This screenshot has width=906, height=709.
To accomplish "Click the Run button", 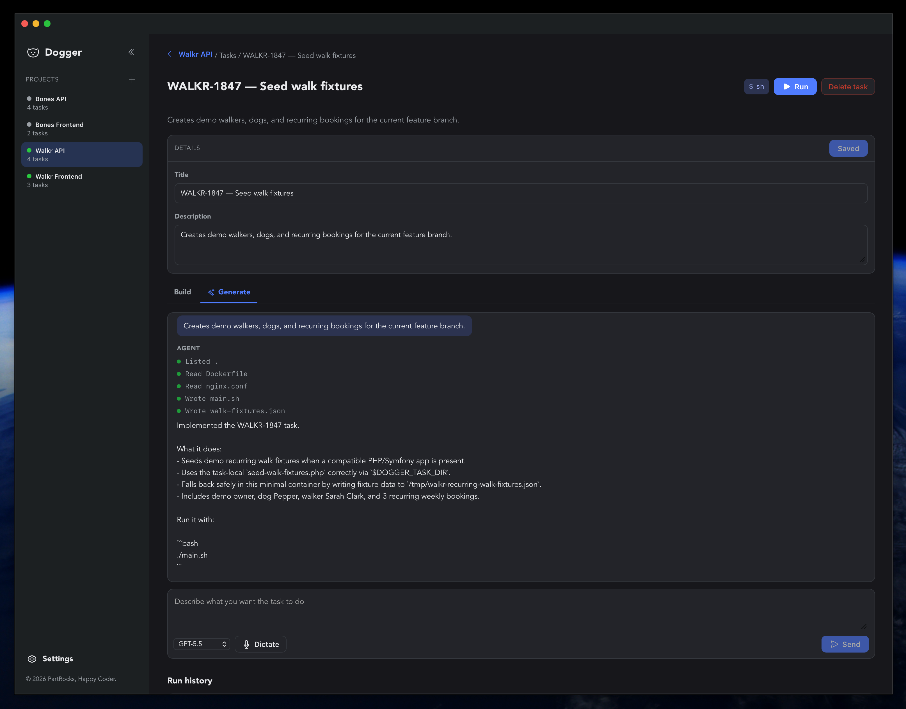I will coord(795,86).
